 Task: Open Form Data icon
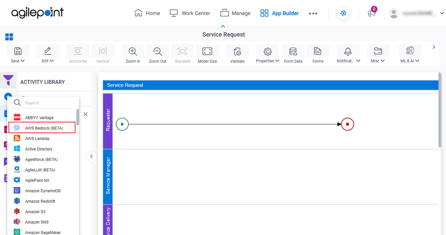[293, 51]
